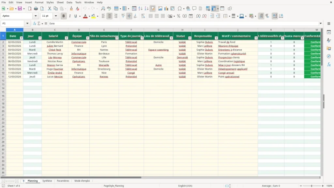The image size is (334, 188).
Task: Format as date calendar icon
Action: (x=191, y=16)
